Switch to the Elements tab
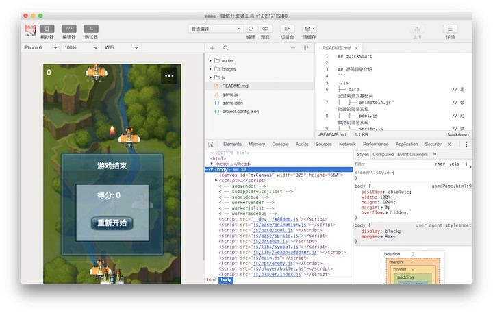This screenshot has width=493, height=313. 232,144
